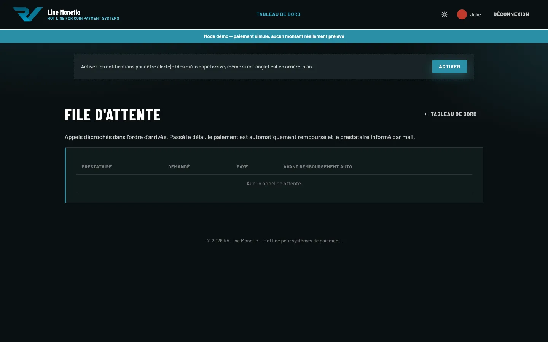Click the © 2026 RV Line Monetic footer
548x342 pixels.
pyautogui.click(x=274, y=241)
